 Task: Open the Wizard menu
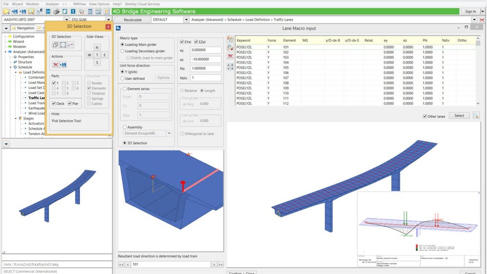tap(17, 4)
